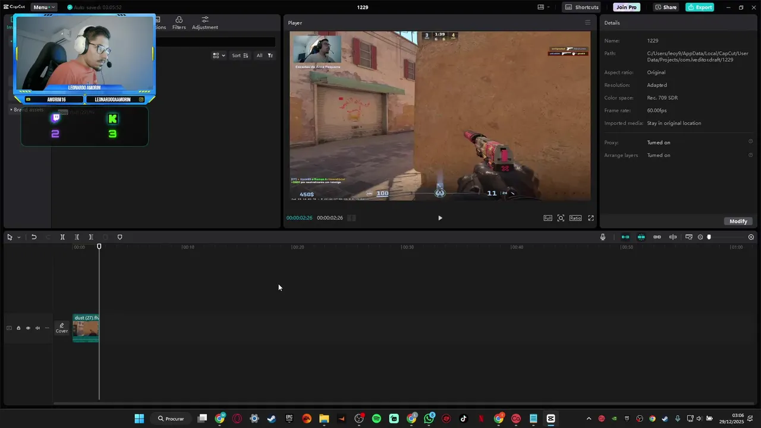Toggle main track magnet
This screenshot has width=761, height=428.
[625, 237]
